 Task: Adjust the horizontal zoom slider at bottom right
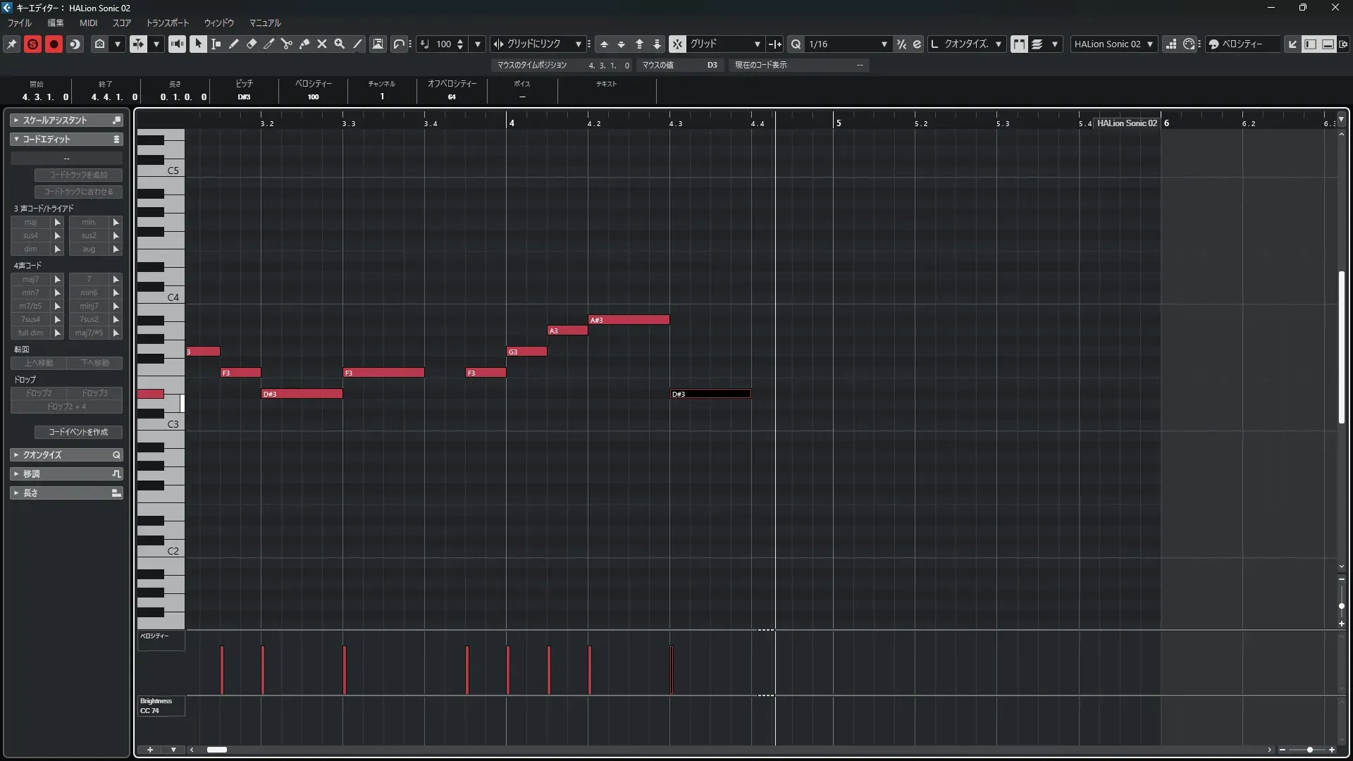tap(1309, 750)
